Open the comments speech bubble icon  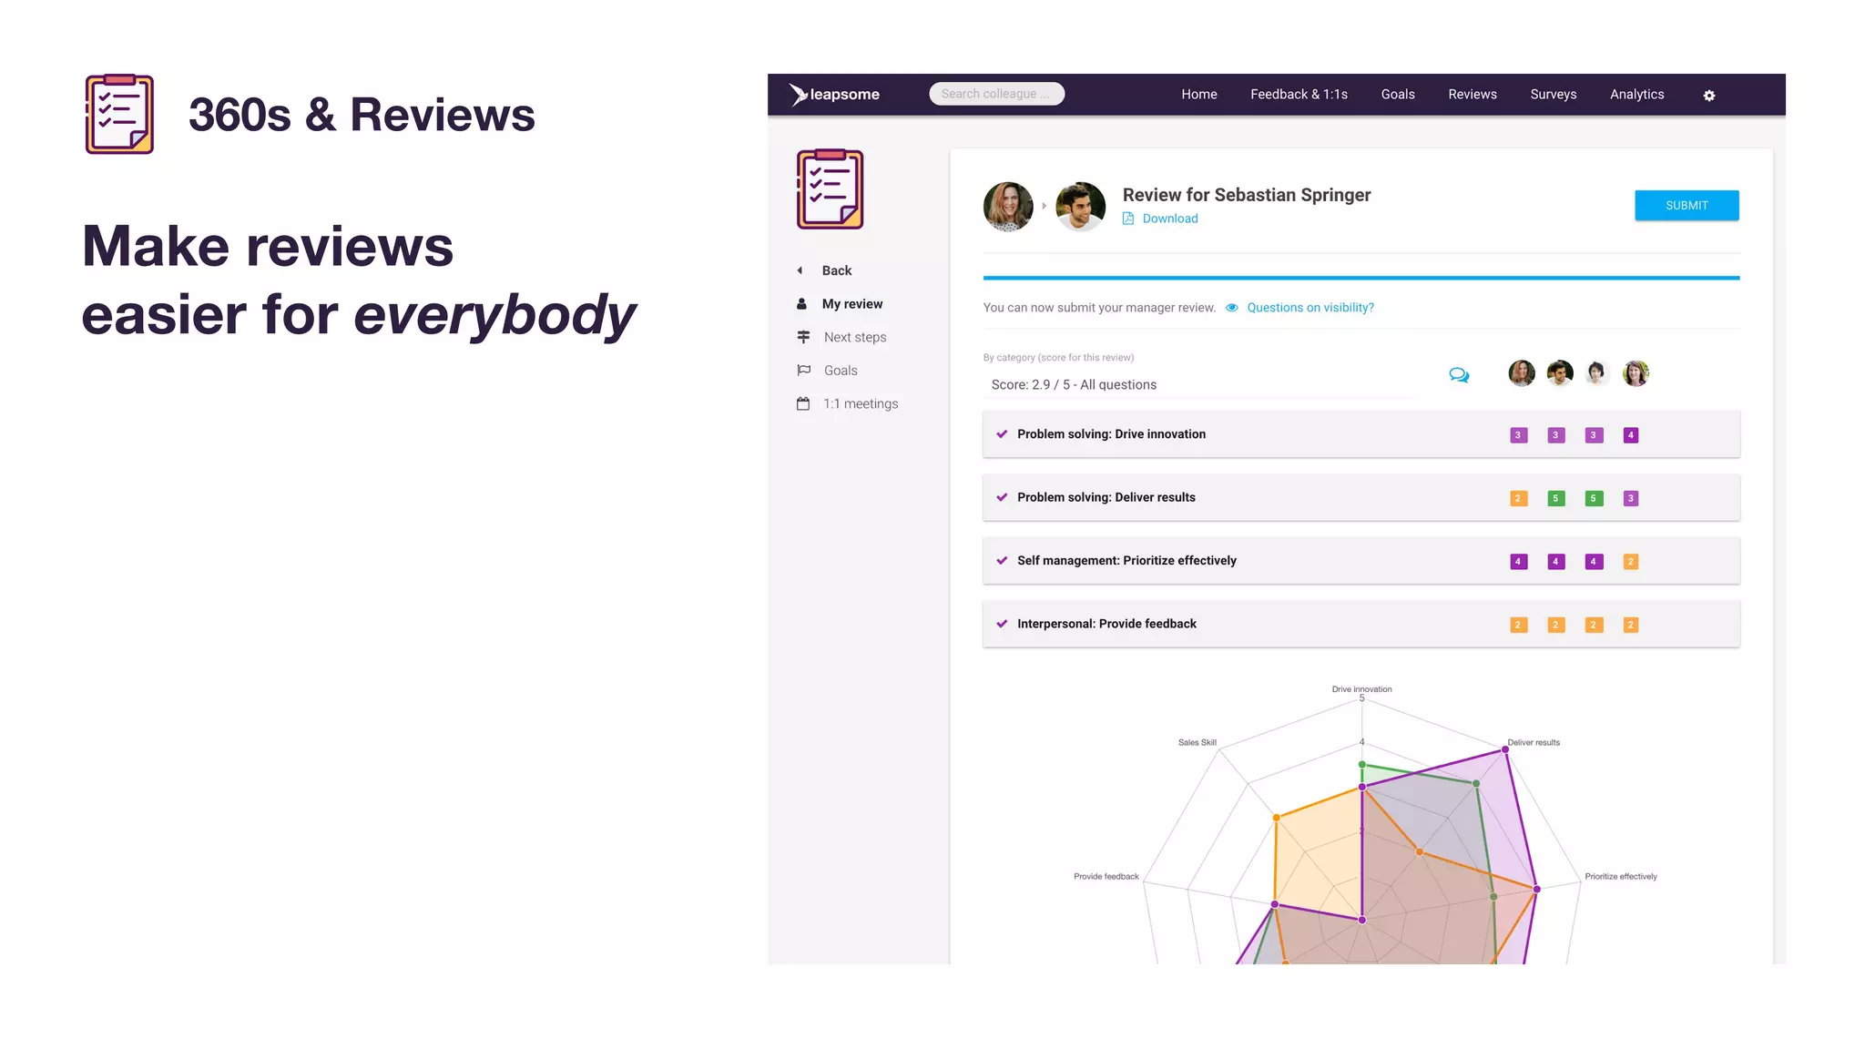tap(1459, 375)
